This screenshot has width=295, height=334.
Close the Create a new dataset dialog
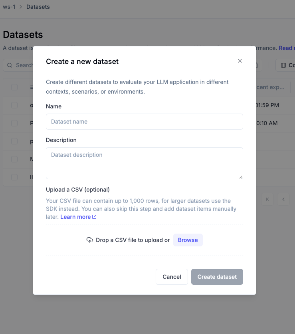click(x=240, y=61)
